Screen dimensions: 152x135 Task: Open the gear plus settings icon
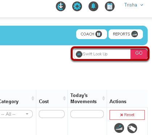click(77, 6)
